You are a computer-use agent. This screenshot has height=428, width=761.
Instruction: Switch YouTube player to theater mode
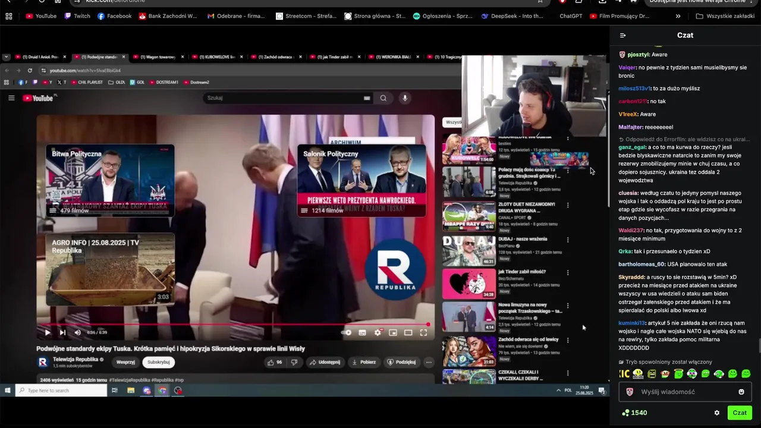(x=408, y=333)
